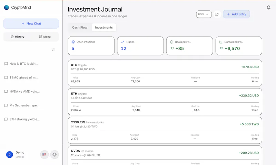Image resolution: width=276 pixels, height=165 pixels.
Task: Click chat bubble icon beside 'My September spe...'
Action: [x=6, y=105]
